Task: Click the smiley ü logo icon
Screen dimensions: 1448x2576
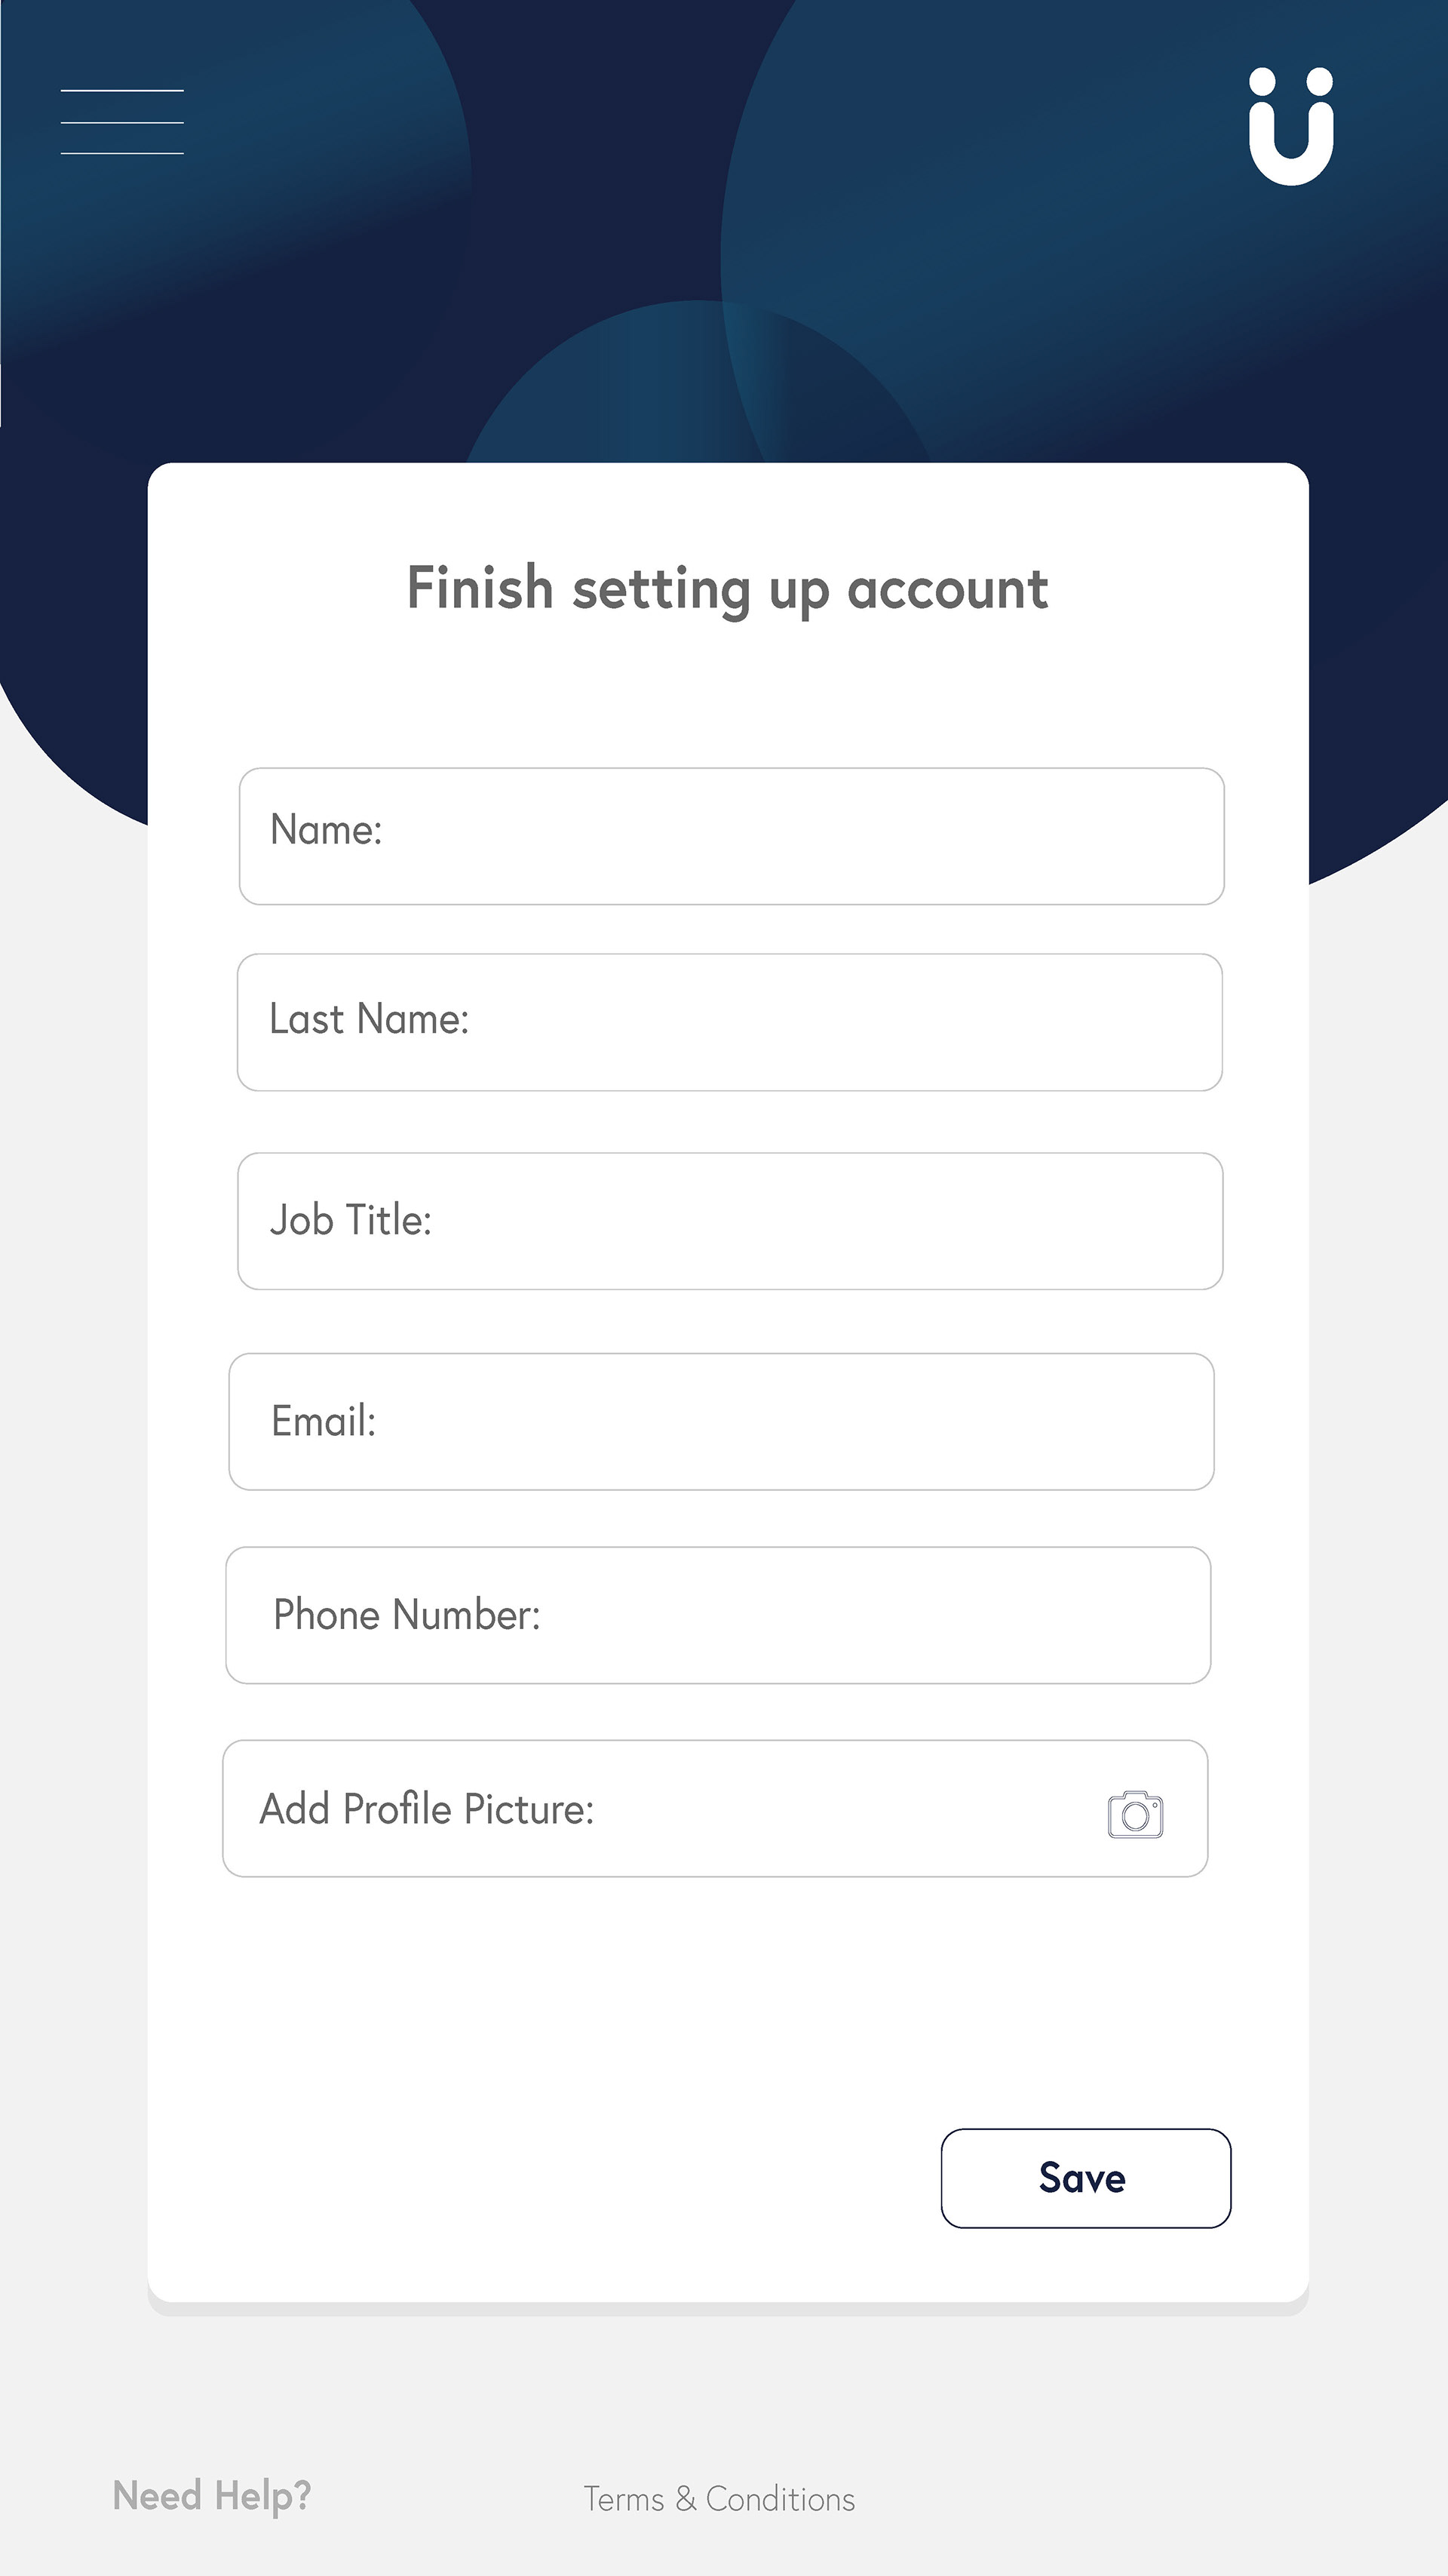Action: pos(1291,126)
